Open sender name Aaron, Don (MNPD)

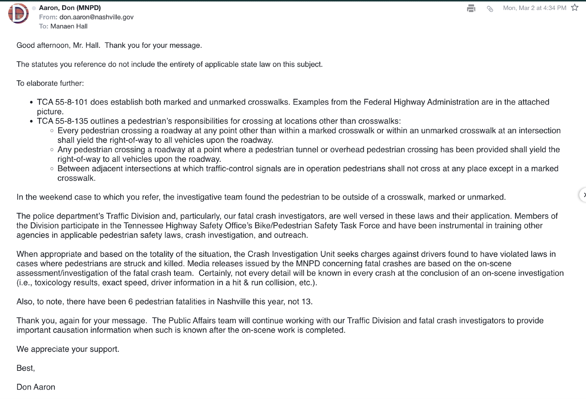[70, 8]
